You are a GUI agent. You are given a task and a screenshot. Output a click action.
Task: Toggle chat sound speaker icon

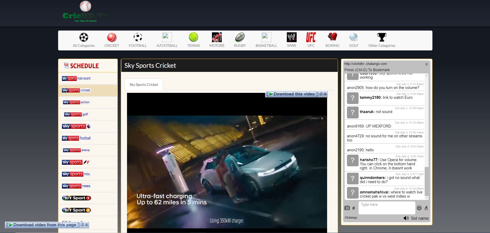coord(406,218)
